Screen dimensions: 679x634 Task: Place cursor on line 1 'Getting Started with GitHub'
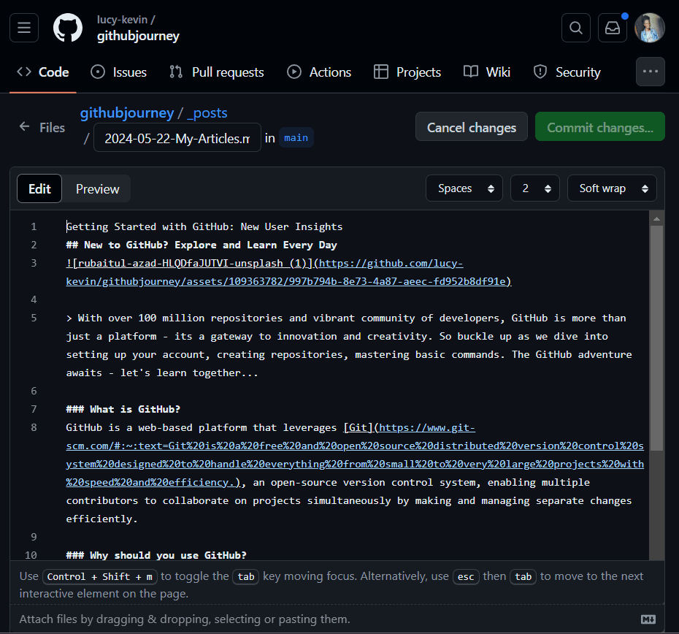point(204,226)
